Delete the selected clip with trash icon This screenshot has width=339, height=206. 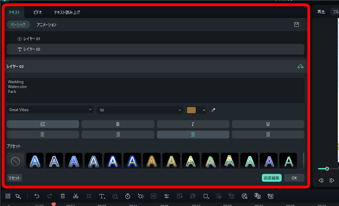click(63, 196)
